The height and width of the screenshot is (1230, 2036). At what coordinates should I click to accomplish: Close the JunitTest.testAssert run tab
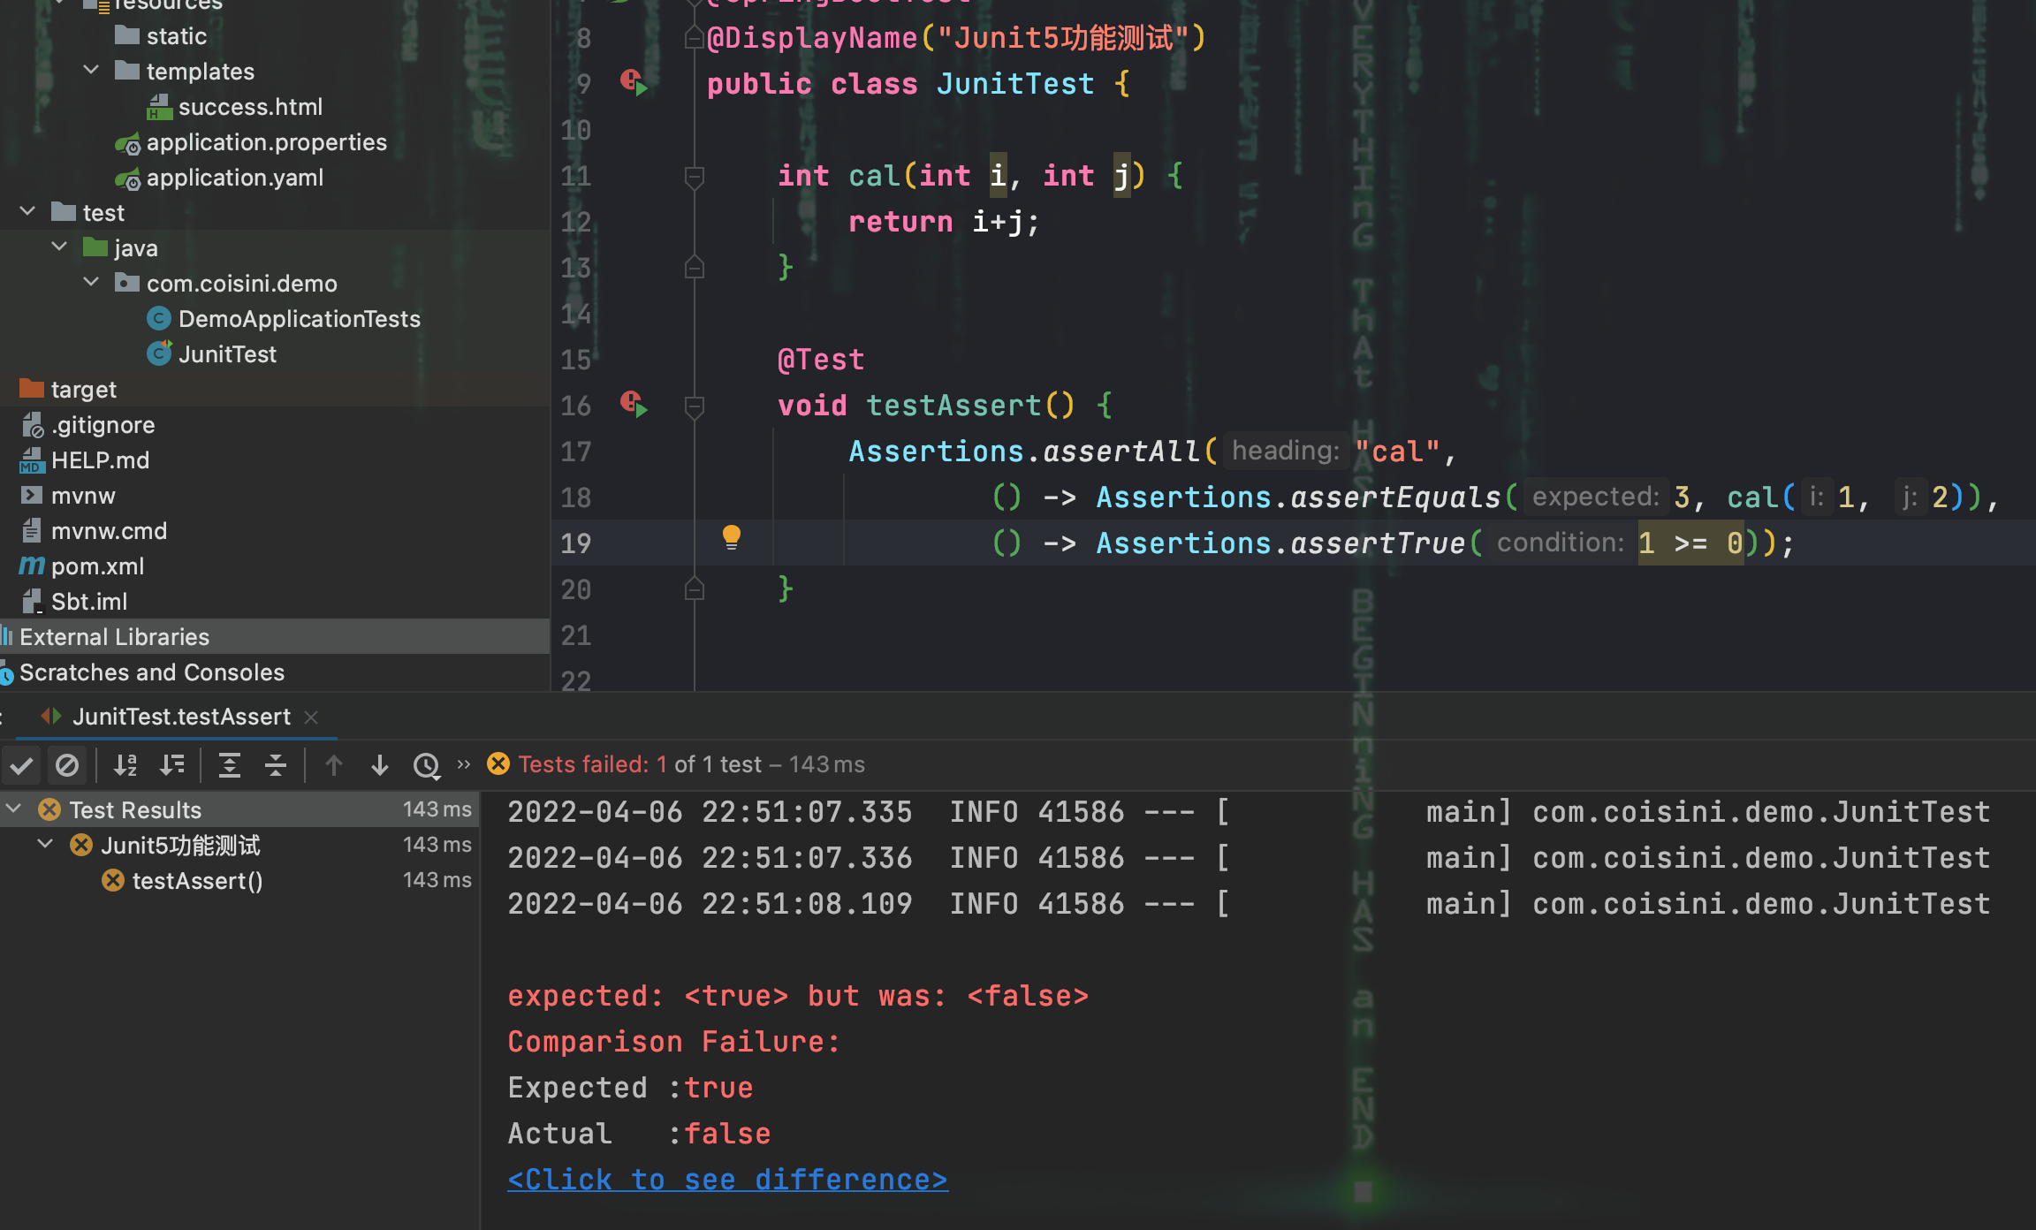(x=311, y=717)
